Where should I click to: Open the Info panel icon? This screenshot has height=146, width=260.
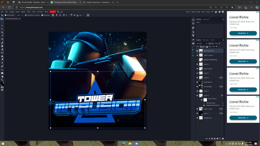tap(193, 20)
